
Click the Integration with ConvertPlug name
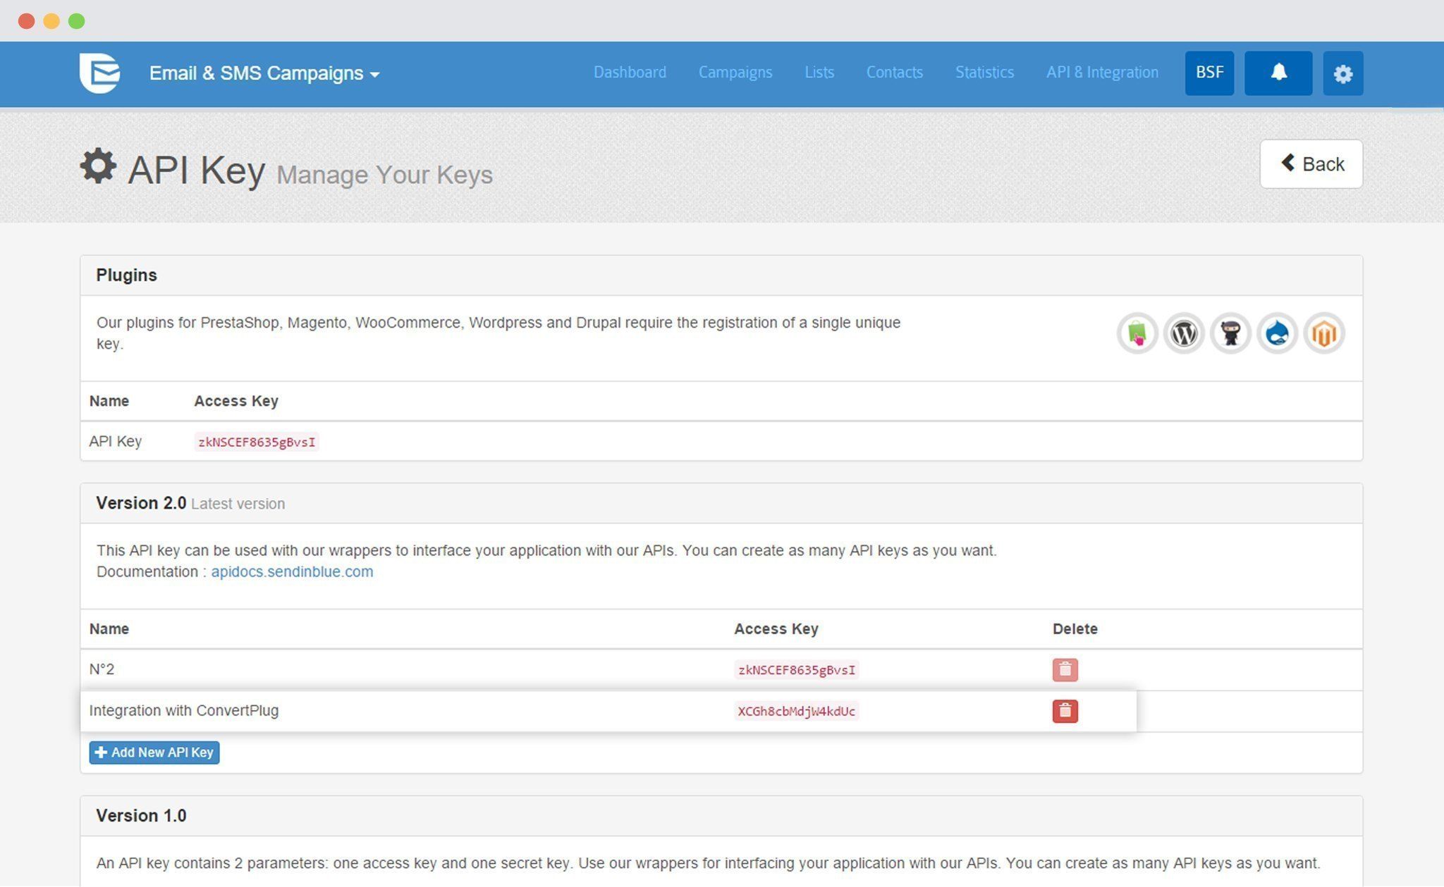pos(184,710)
